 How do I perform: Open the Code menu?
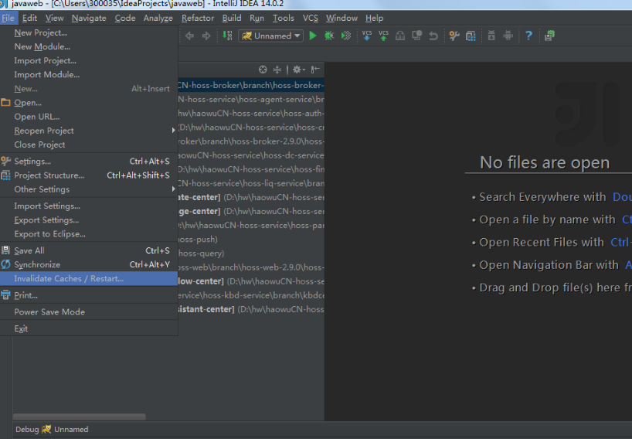[125, 18]
